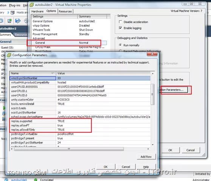This screenshot has width=211, height=181.
Task: Click the Value column header
Action: (x=103, y=73)
